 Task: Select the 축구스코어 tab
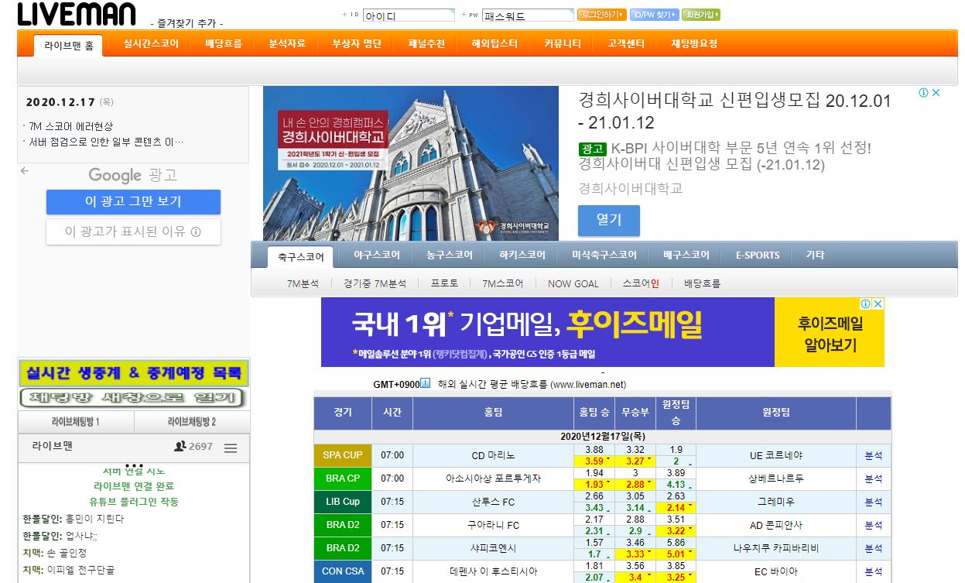tap(301, 256)
